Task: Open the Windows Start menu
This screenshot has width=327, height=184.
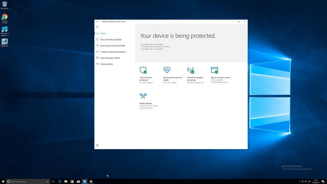Action: click(x=3, y=182)
